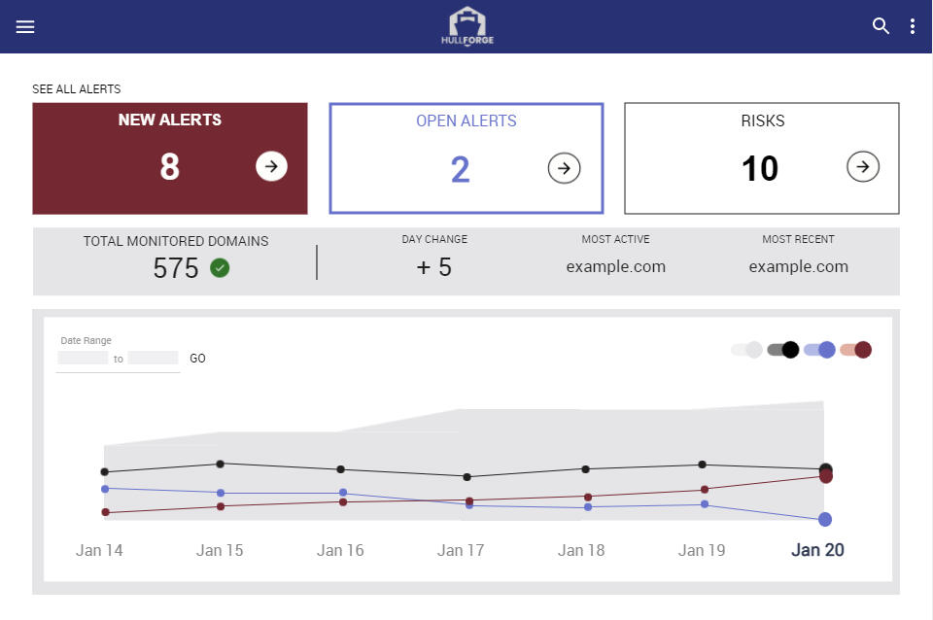Click the Open Alerts arrow button
The height and width of the screenshot is (620, 933).
tap(564, 167)
